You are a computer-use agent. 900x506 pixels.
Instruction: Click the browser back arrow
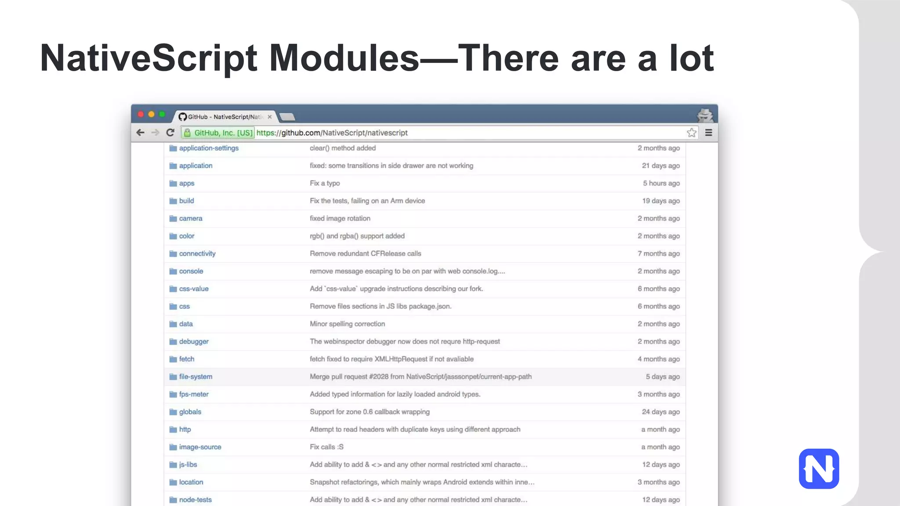140,133
